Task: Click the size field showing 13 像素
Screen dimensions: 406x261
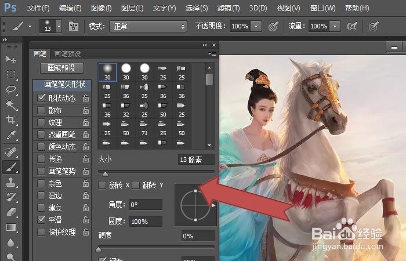Action: [x=196, y=159]
